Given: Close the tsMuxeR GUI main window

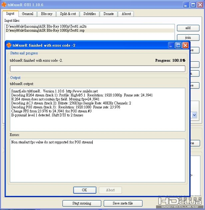Looking at the screenshot, I should [x=200, y=5].
